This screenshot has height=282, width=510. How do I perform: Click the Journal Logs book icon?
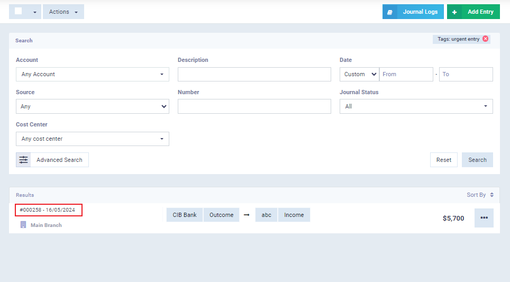390,12
